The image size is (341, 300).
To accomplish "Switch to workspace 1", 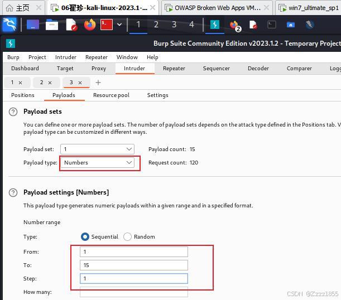I will pyautogui.click(x=138, y=25).
